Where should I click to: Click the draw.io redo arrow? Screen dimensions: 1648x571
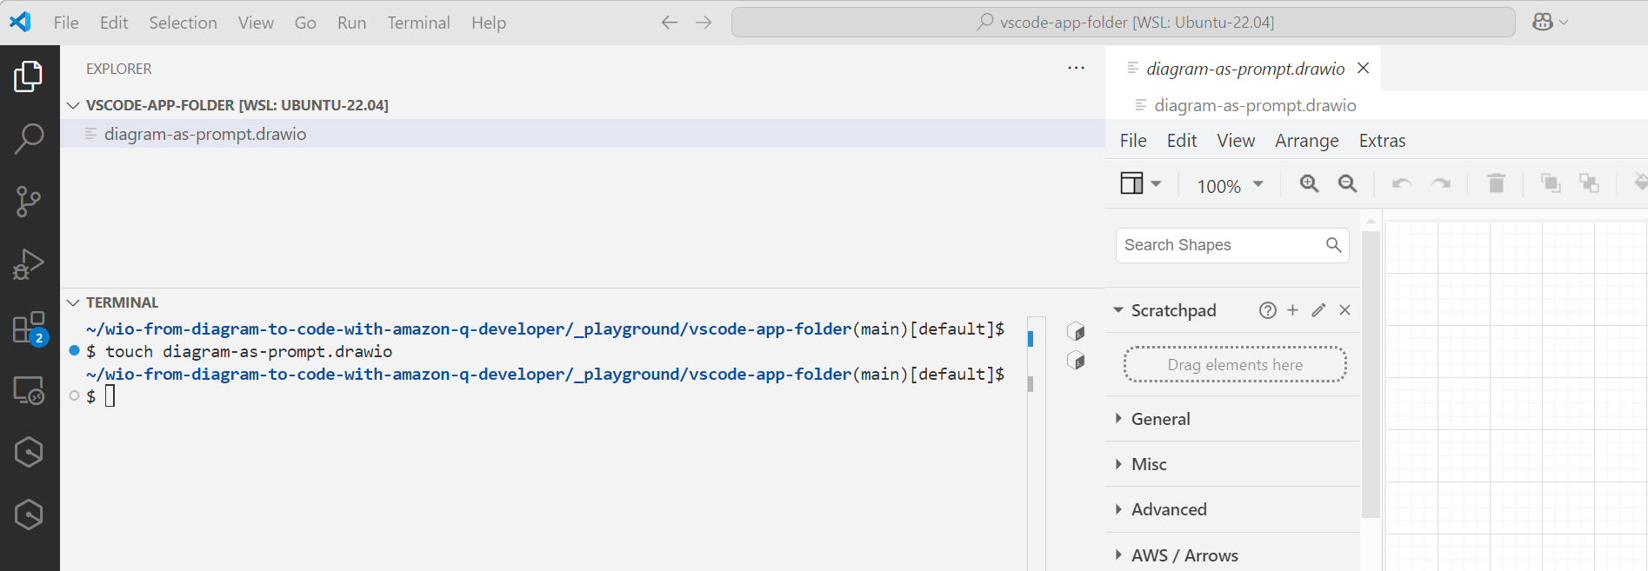click(1441, 183)
